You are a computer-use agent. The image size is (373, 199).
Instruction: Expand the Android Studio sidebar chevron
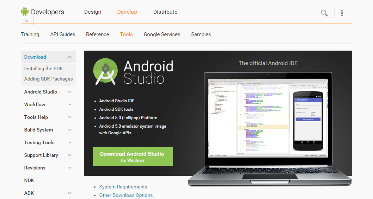(x=70, y=92)
